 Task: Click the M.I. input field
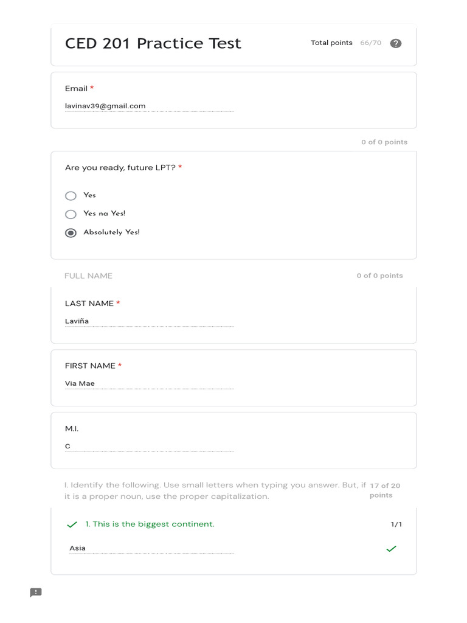tap(149, 447)
